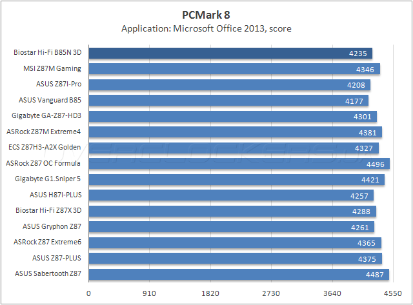Click the bar value 4261
The width and height of the screenshot is (413, 305).
(360, 228)
